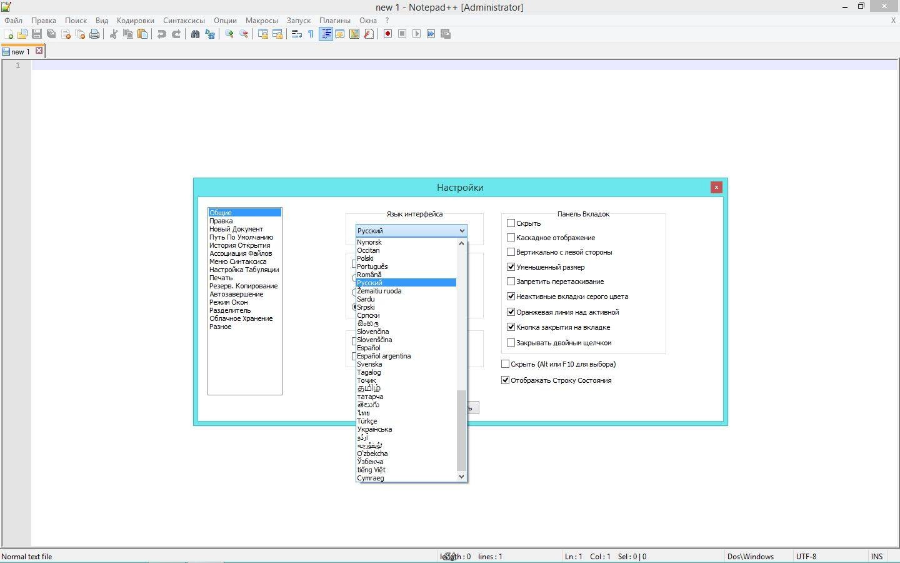
Task: Create a new document via toolbar icon
Action: click(x=8, y=34)
